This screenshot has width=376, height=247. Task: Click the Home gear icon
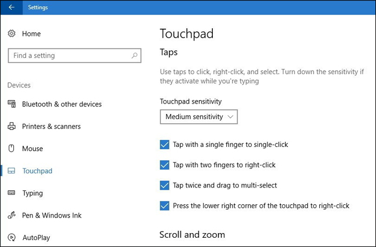pos(12,34)
